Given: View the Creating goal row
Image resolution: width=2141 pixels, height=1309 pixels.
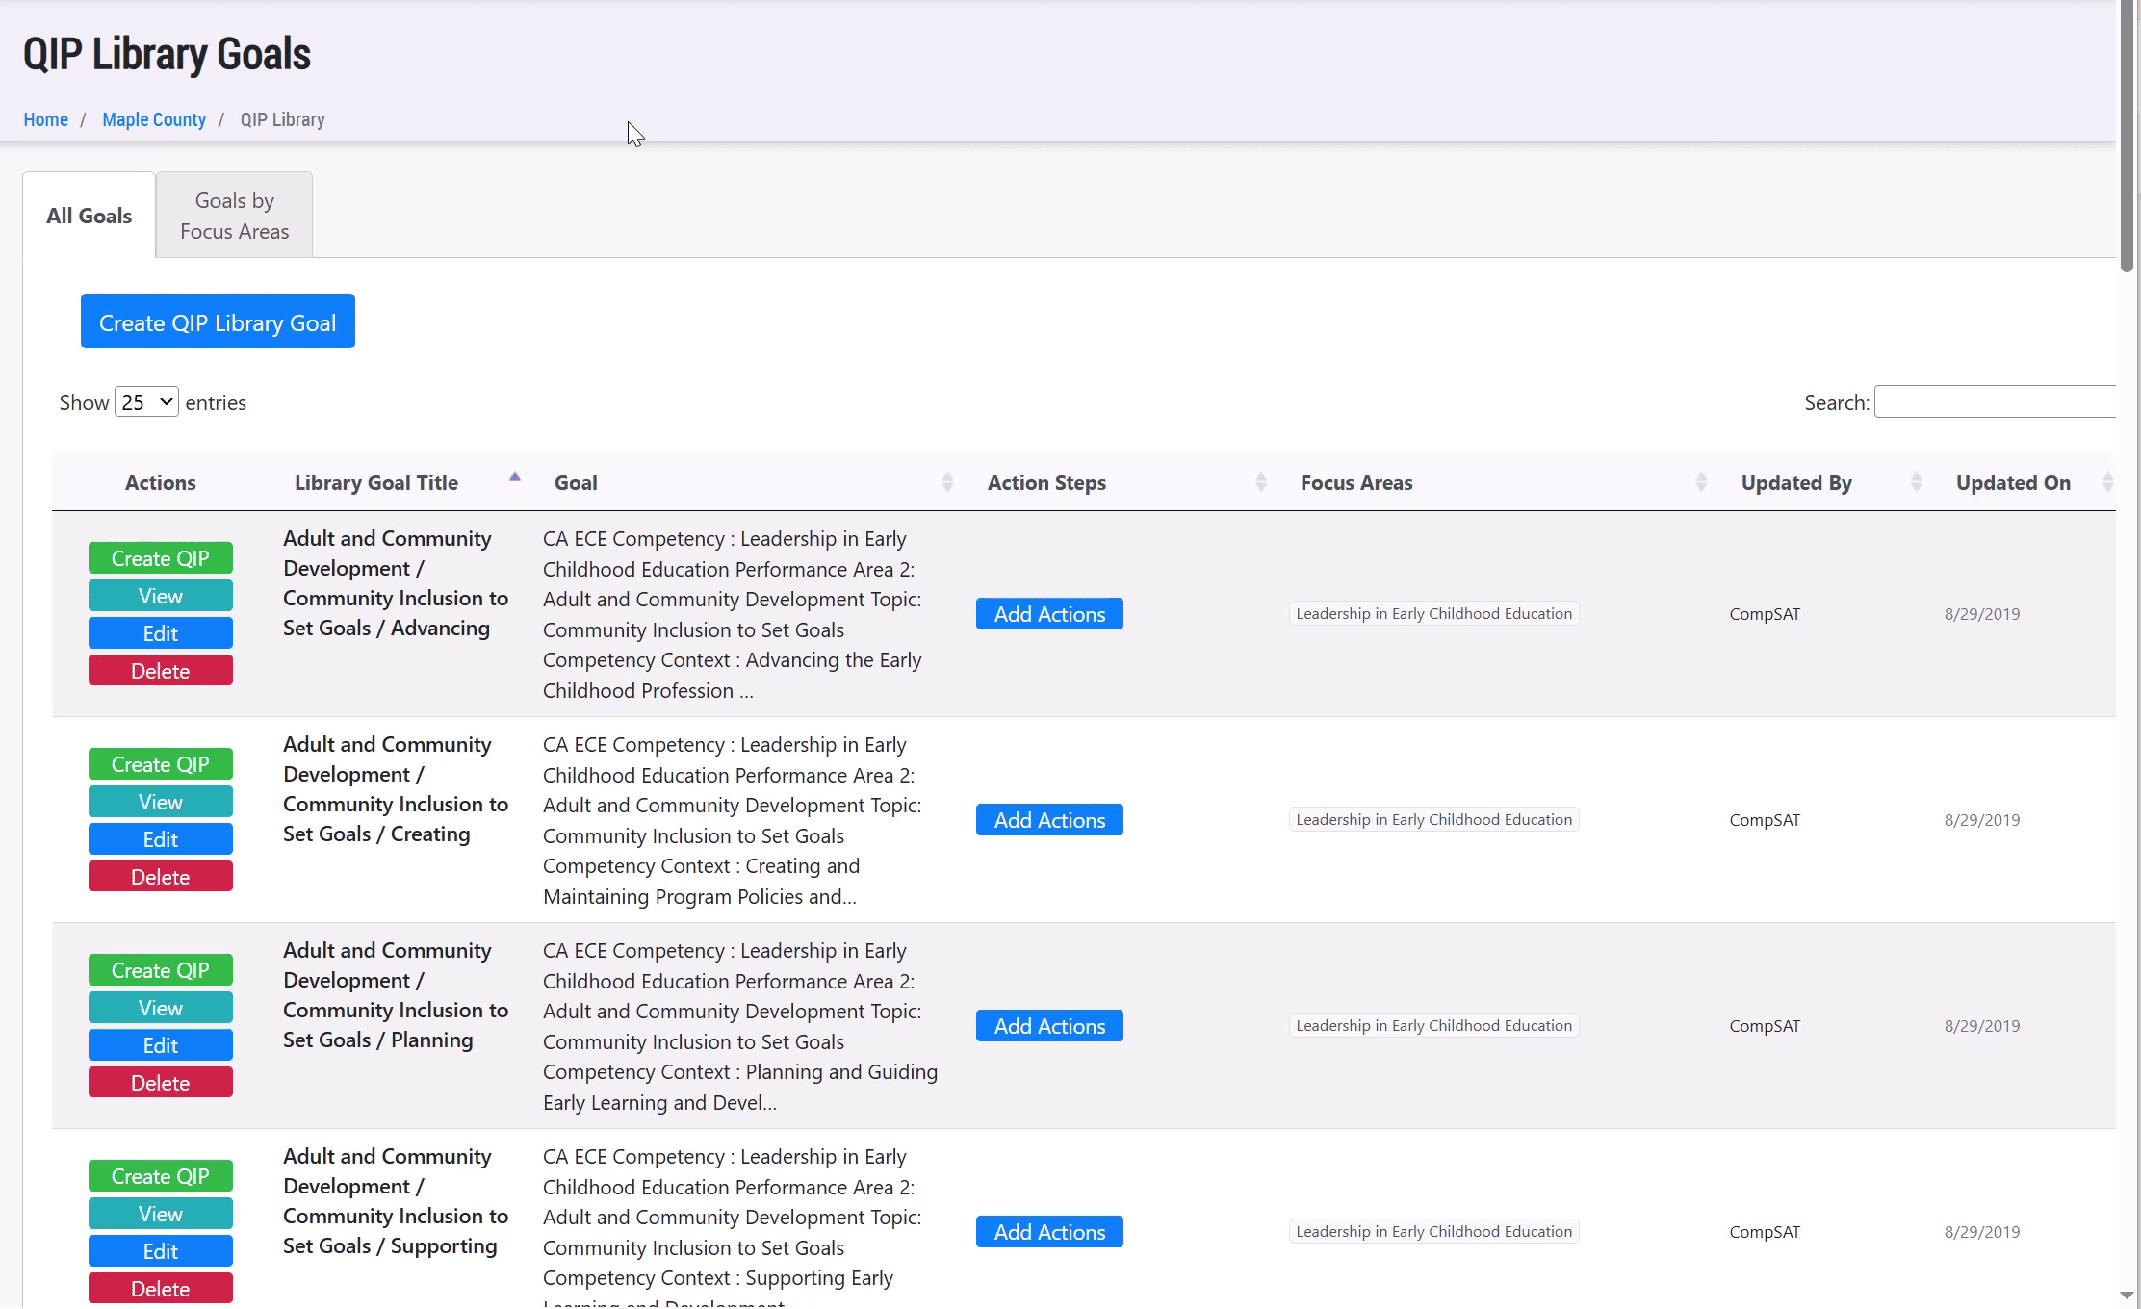Looking at the screenshot, I should click(160, 802).
